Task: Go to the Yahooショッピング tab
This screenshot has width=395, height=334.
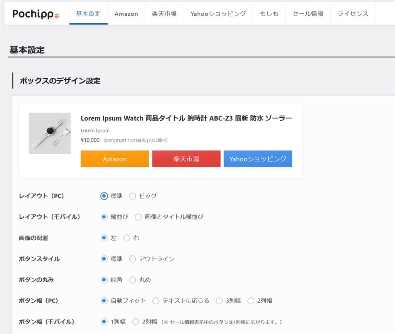Action: point(218,14)
